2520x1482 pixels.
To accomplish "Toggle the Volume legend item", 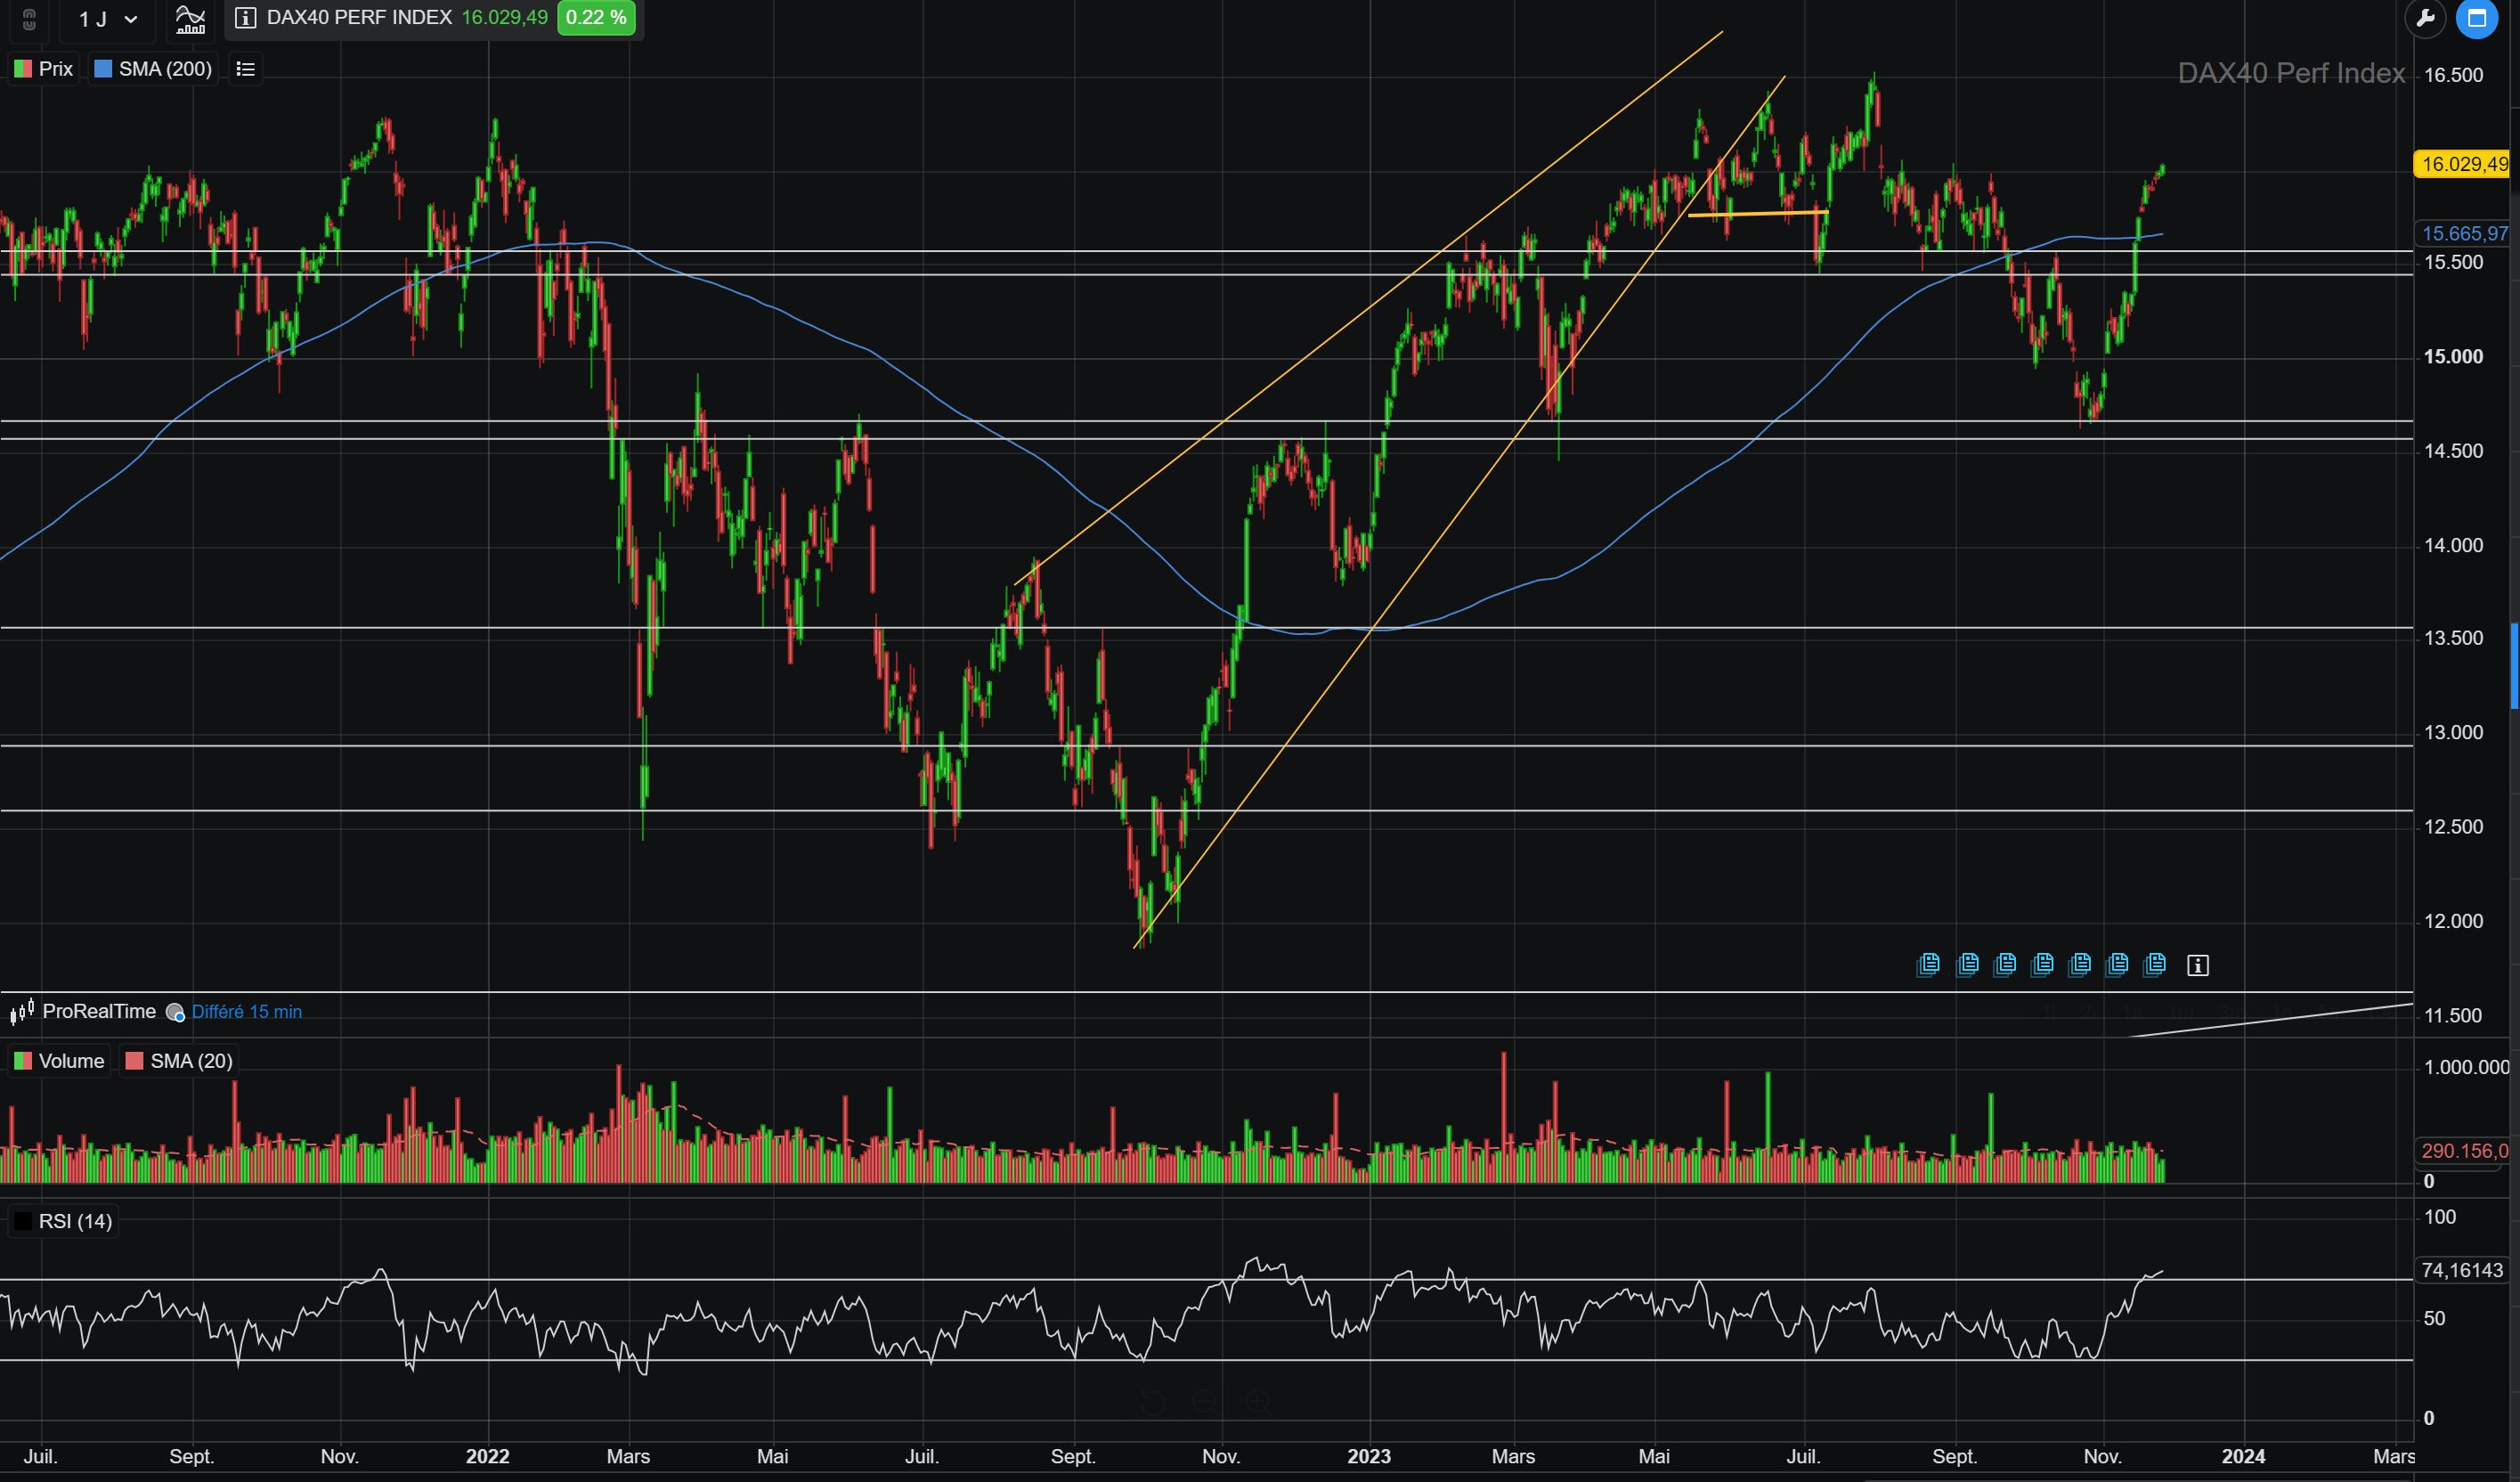I will click(59, 1061).
